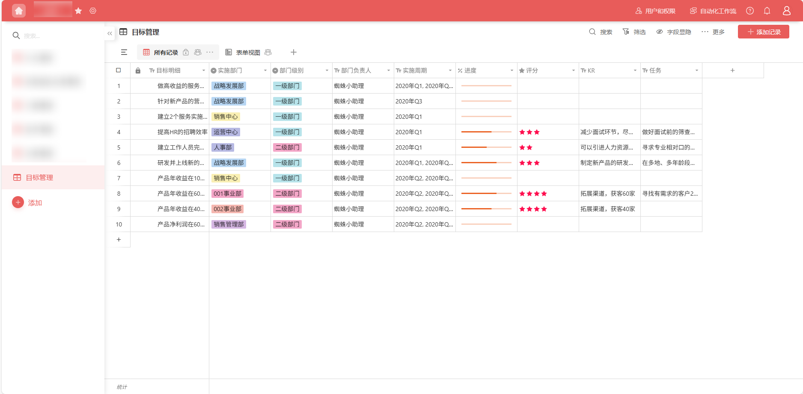Click the home icon in the top bar
Viewport: 803px width, 394px height.
pos(18,11)
